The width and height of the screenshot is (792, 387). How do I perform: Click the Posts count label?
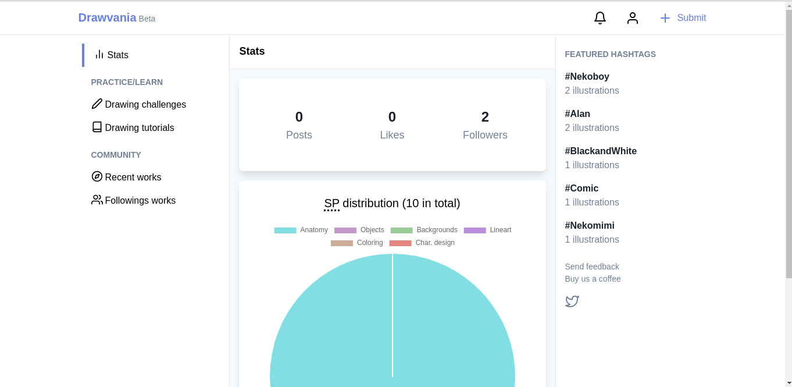(x=299, y=135)
